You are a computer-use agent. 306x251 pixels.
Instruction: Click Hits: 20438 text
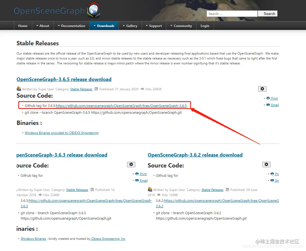153,89
